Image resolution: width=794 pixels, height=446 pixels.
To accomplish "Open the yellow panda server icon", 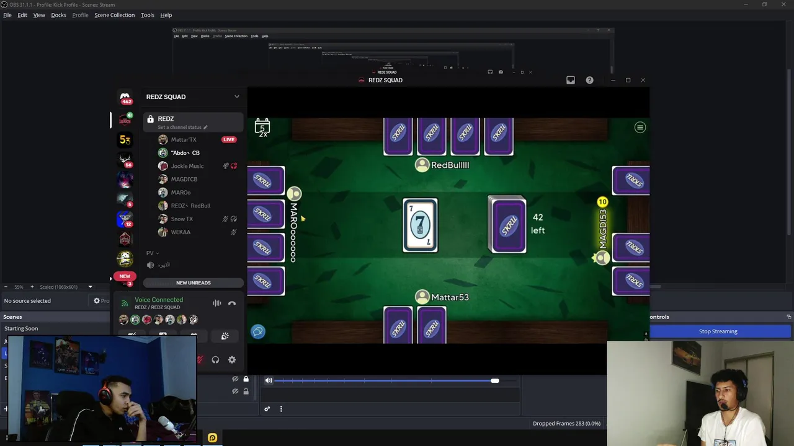I will click(x=125, y=259).
